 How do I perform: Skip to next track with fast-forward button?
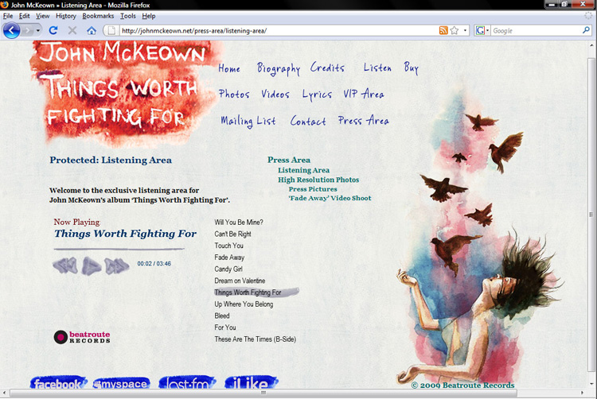[116, 265]
